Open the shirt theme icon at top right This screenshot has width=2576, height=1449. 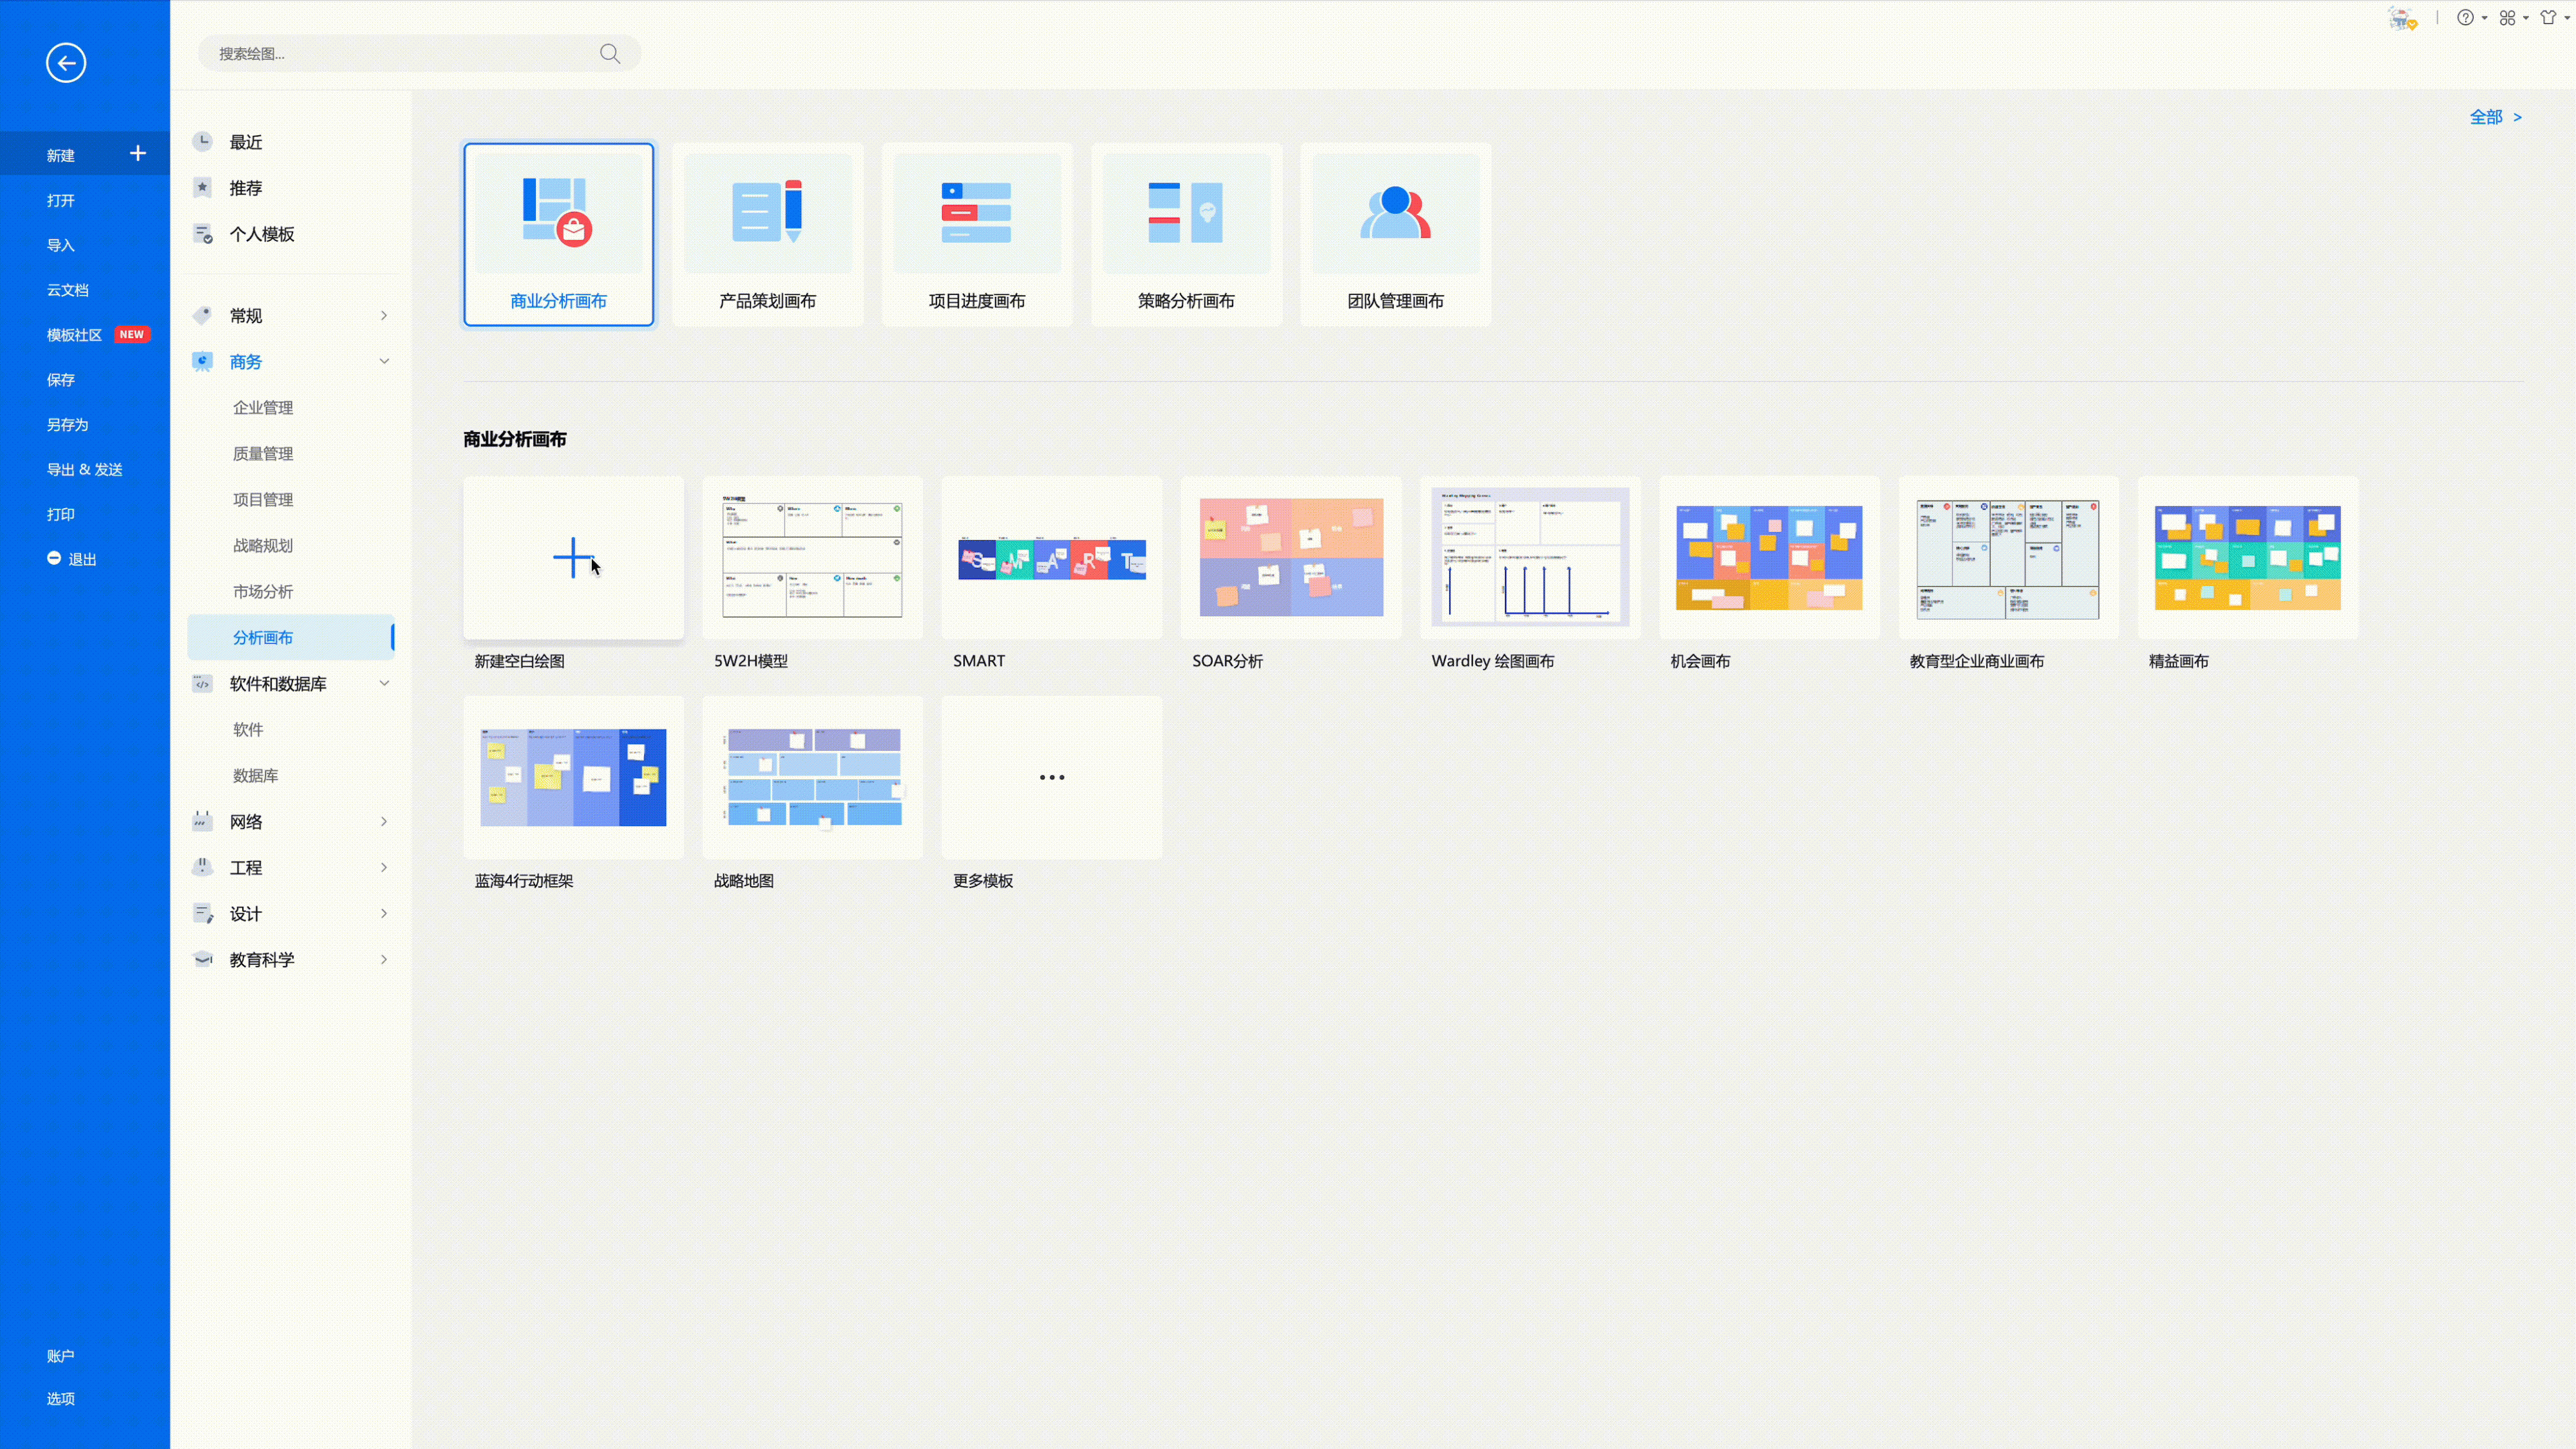[x=2548, y=18]
